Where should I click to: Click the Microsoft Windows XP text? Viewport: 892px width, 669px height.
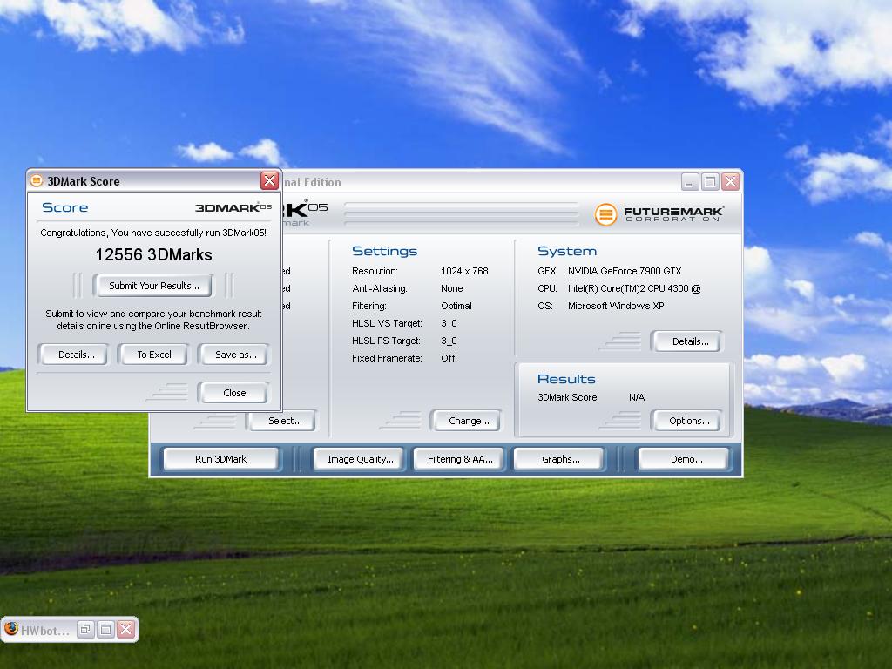click(x=616, y=306)
